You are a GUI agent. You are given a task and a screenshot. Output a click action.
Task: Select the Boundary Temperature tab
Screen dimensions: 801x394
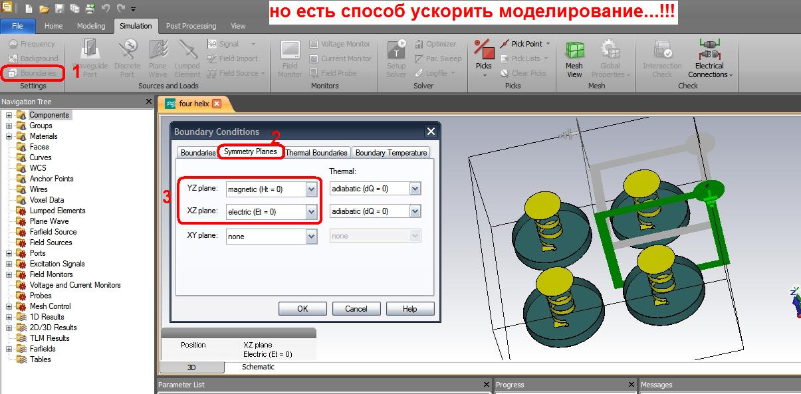391,153
